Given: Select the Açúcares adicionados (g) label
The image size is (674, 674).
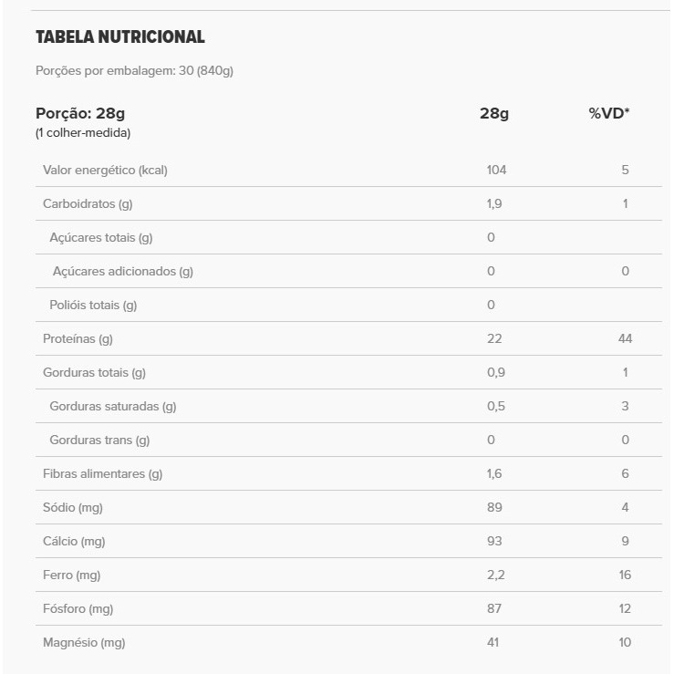Looking at the screenshot, I should click(123, 271).
